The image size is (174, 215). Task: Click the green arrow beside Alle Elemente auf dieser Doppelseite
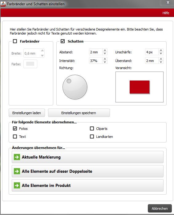pyautogui.click(x=17, y=171)
